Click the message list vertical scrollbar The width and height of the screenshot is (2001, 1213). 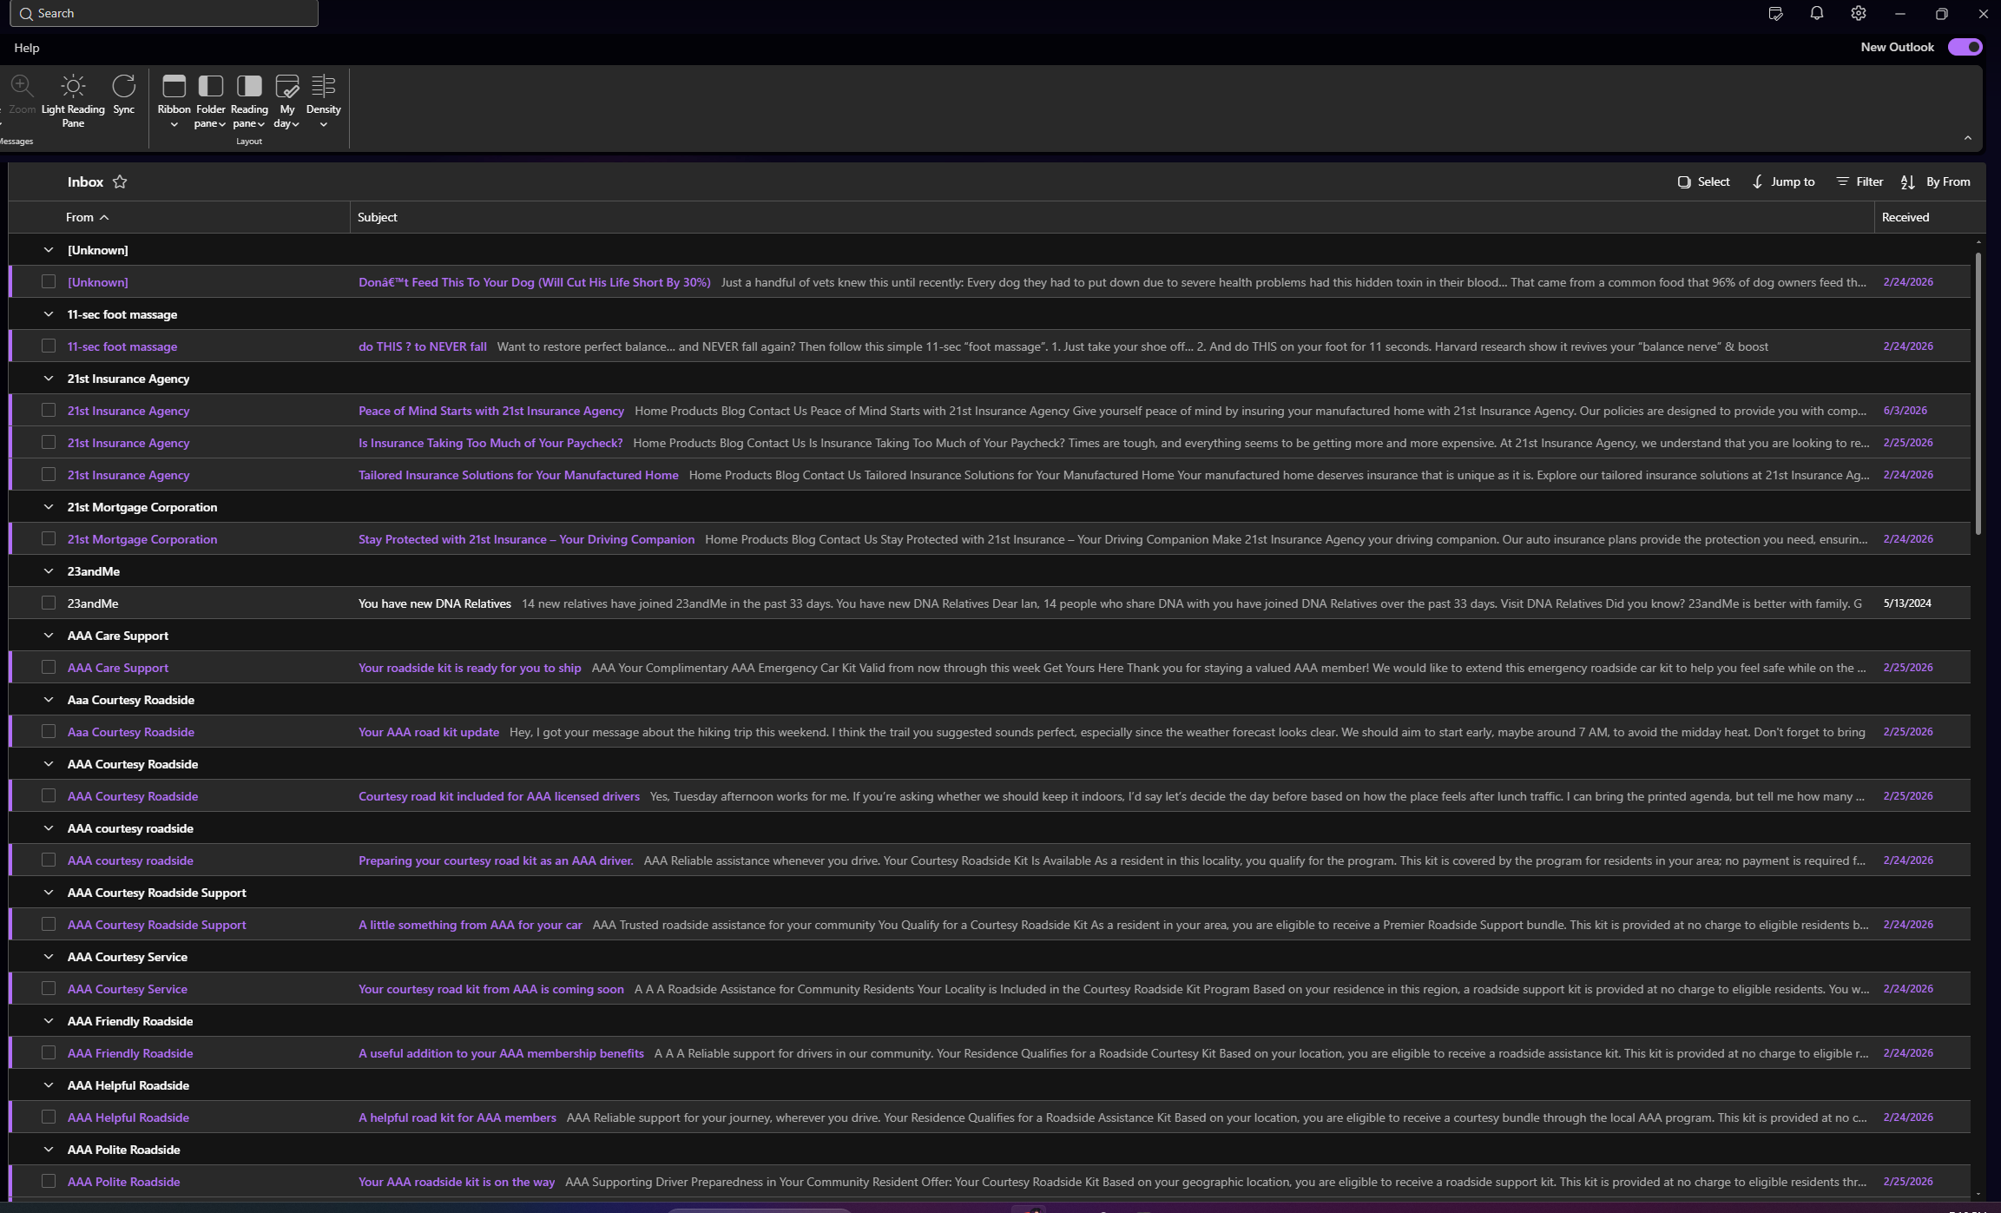[x=1978, y=393]
